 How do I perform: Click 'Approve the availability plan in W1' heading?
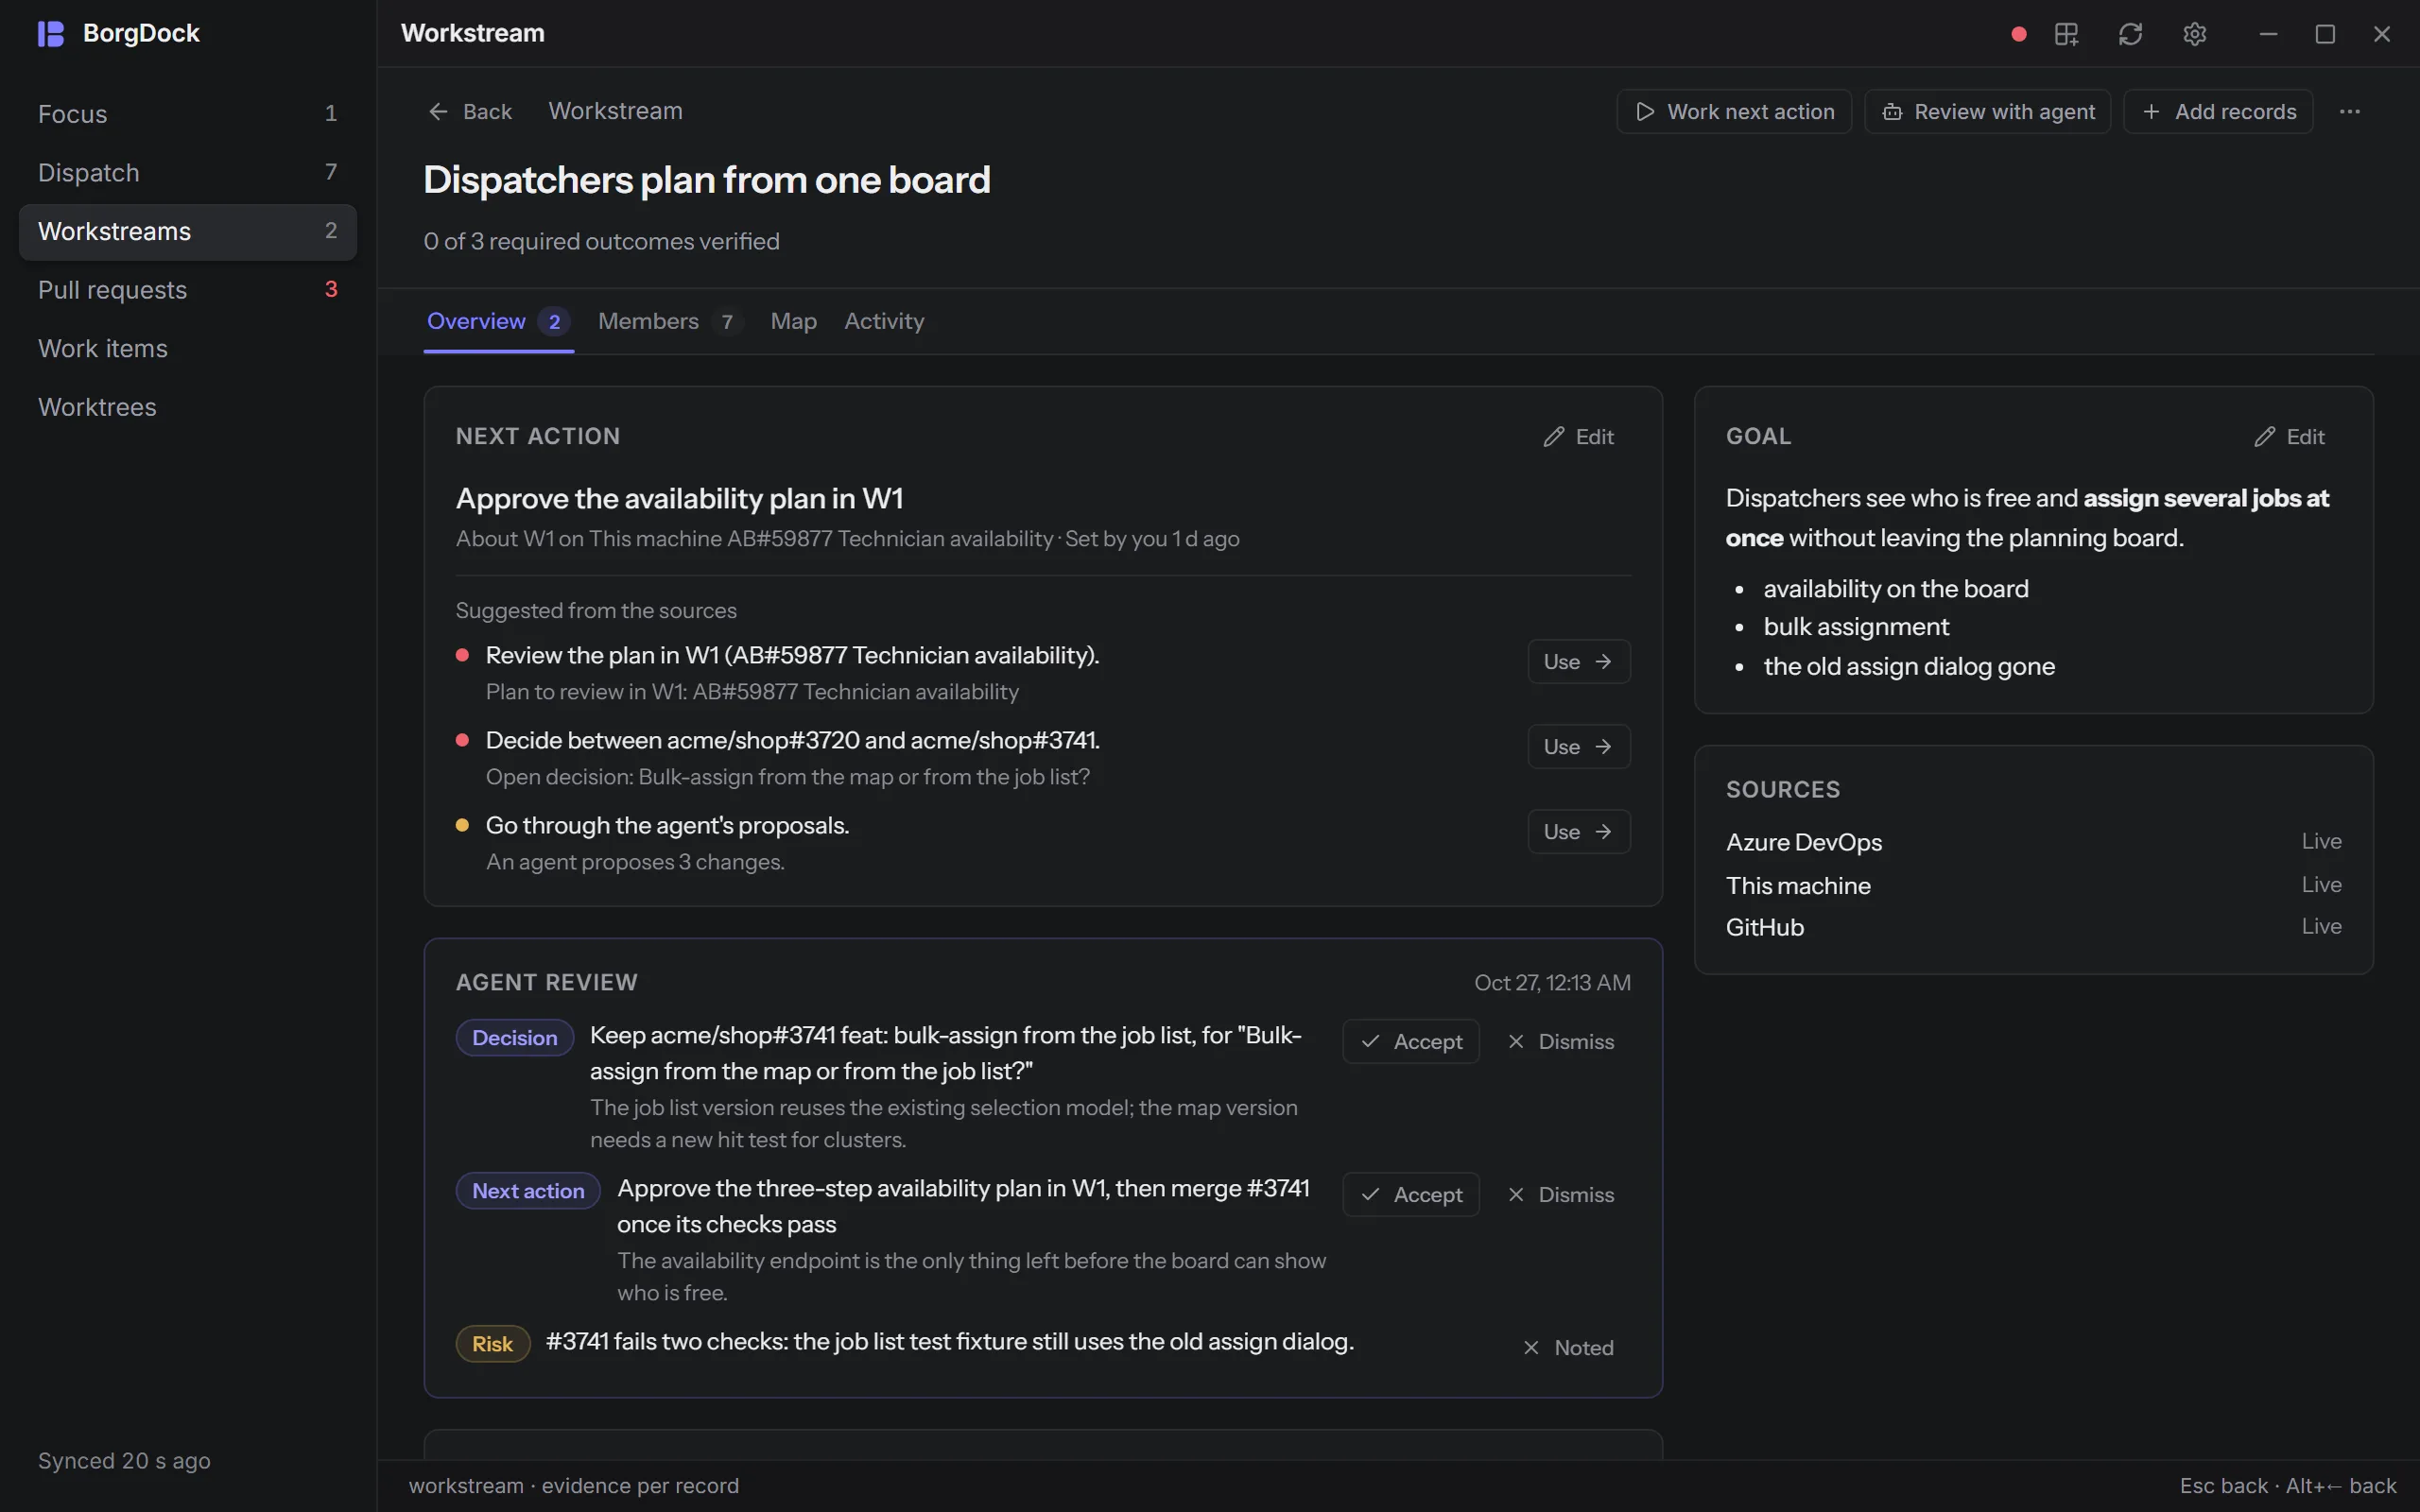pos(679,499)
